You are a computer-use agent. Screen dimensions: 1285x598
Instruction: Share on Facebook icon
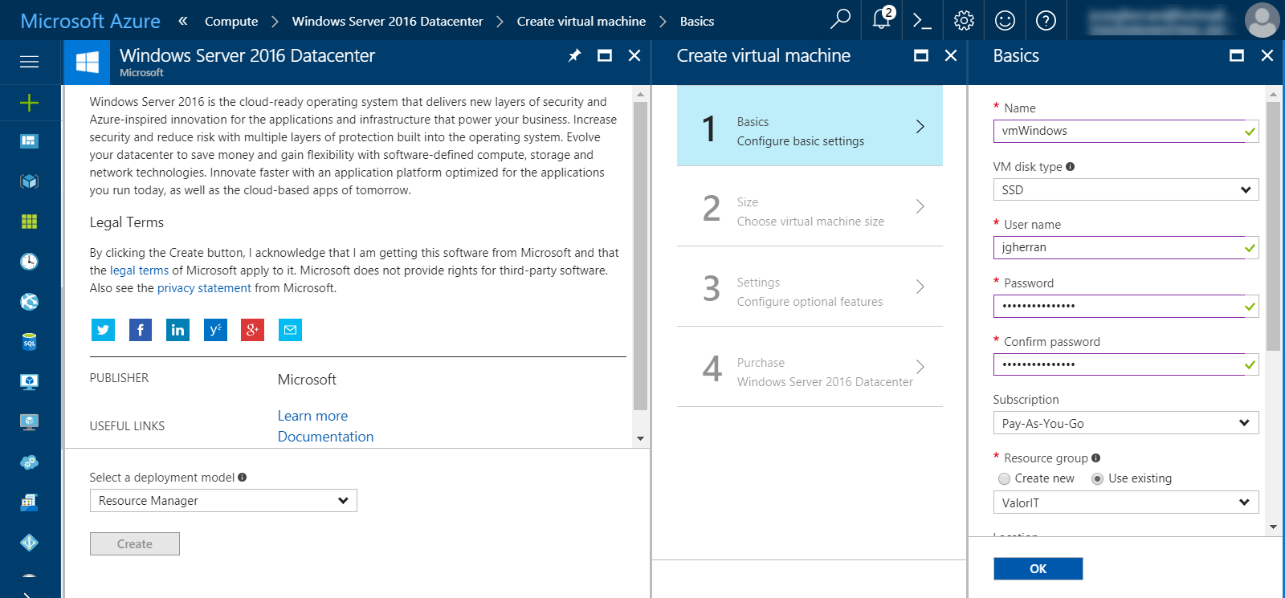pos(141,330)
